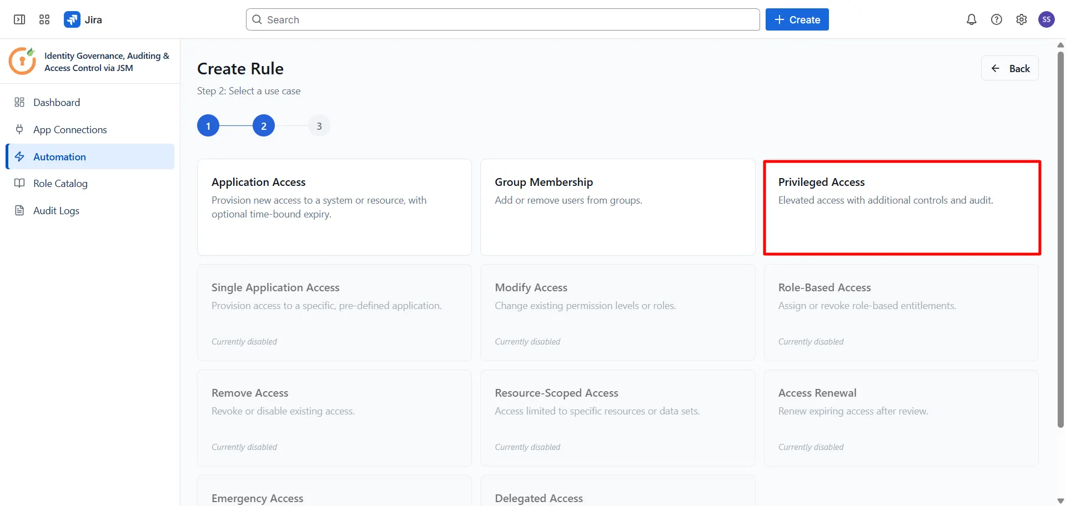Image resolution: width=1066 pixels, height=506 pixels.
Task: Click the Automation lightning icon
Action: 19,156
